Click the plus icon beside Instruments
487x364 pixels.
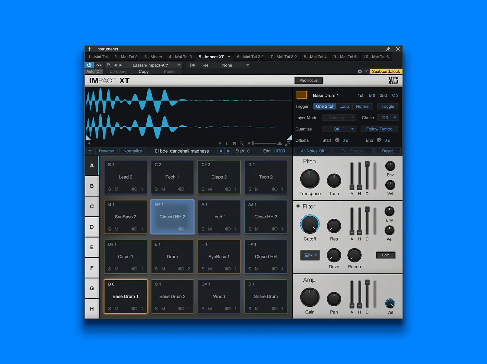89,49
